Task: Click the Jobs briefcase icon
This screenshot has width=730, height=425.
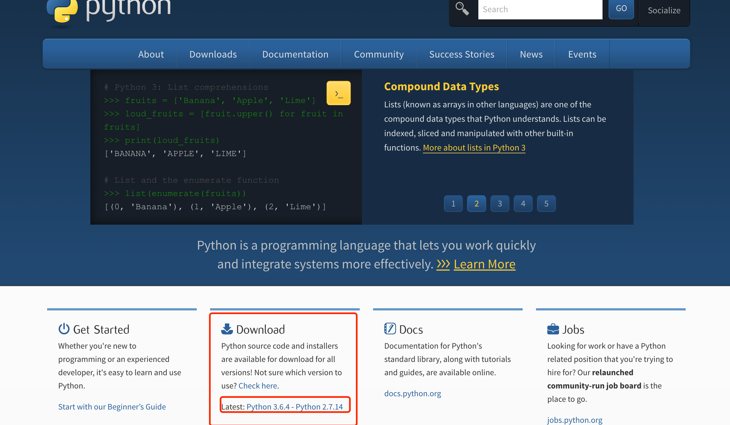Action: (x=553, y=329)
